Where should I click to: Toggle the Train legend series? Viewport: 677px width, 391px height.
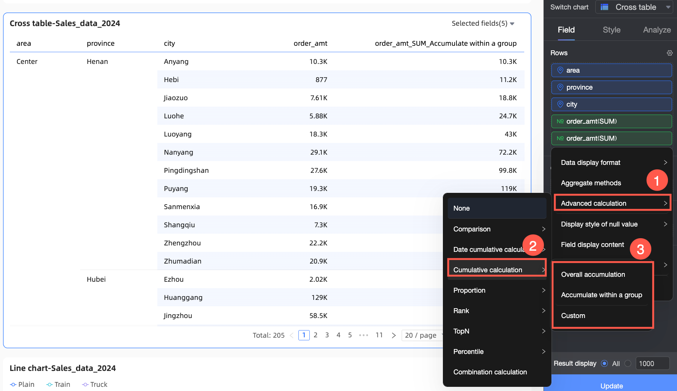58,385
